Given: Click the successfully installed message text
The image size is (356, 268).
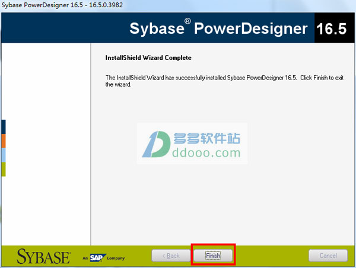Looking at the screenshot, I should pos(224,81).
